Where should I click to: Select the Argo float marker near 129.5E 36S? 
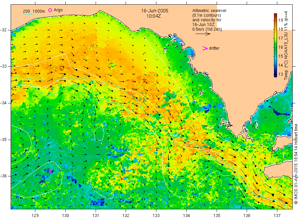click(50, 171)
